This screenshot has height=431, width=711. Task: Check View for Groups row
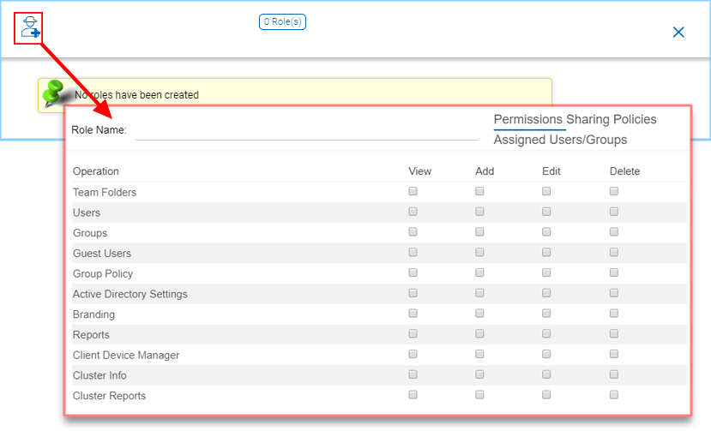click(413, 232)
